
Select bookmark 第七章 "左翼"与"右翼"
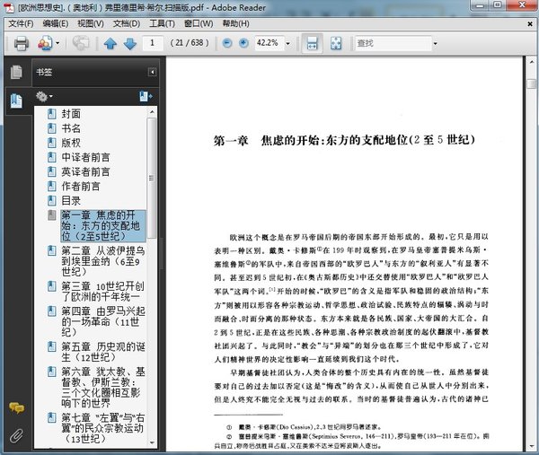102,428
